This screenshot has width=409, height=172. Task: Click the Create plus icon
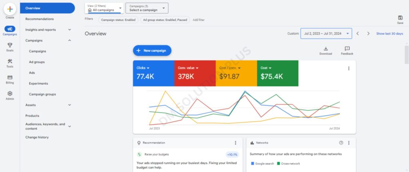pos(10,9)
